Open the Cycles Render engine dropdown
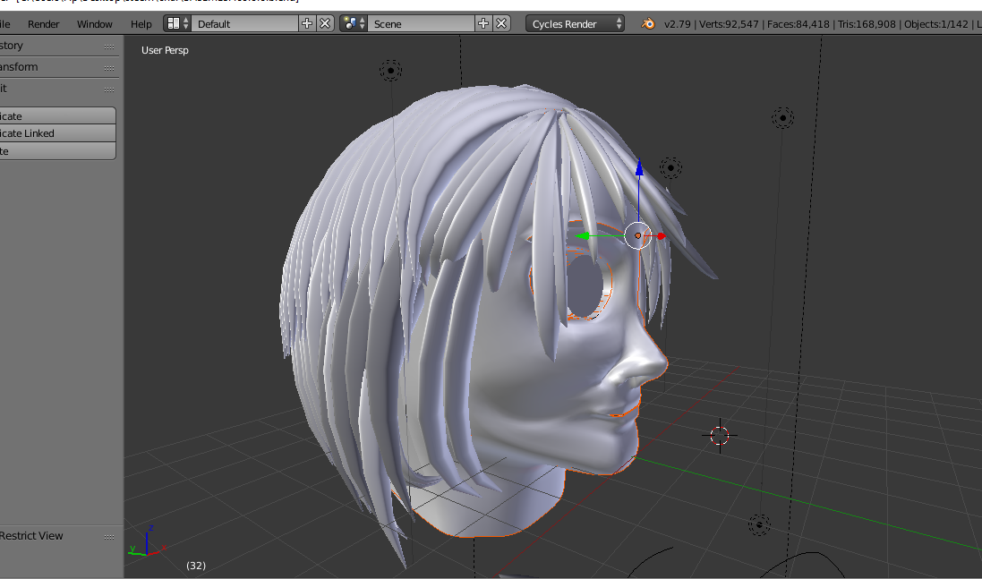This screenshot has height=579, width=982. (x=575, y=24)
